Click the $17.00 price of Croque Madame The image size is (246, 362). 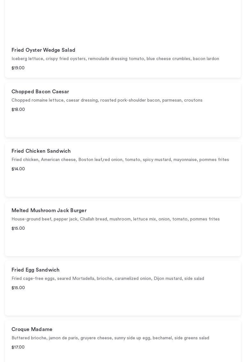[18, 347]
